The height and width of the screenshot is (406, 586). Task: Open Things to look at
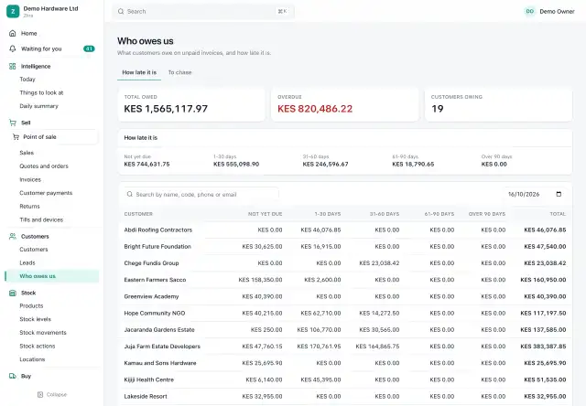(41, 92)
